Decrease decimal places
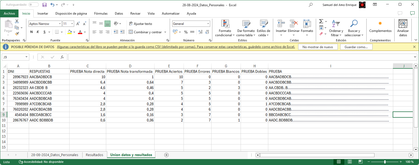 tap(207, 32)
